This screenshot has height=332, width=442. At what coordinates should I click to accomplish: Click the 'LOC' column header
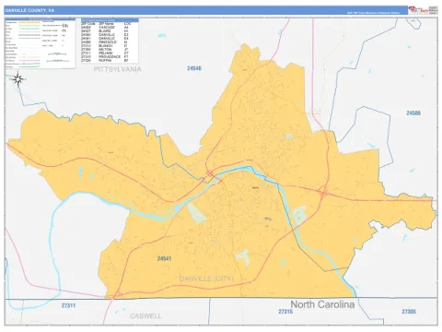click(x=127, y=24)
